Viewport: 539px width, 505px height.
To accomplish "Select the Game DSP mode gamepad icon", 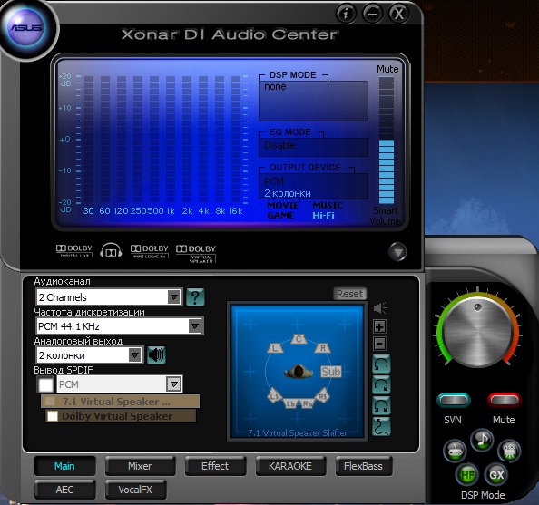I will tap(455, 451).
